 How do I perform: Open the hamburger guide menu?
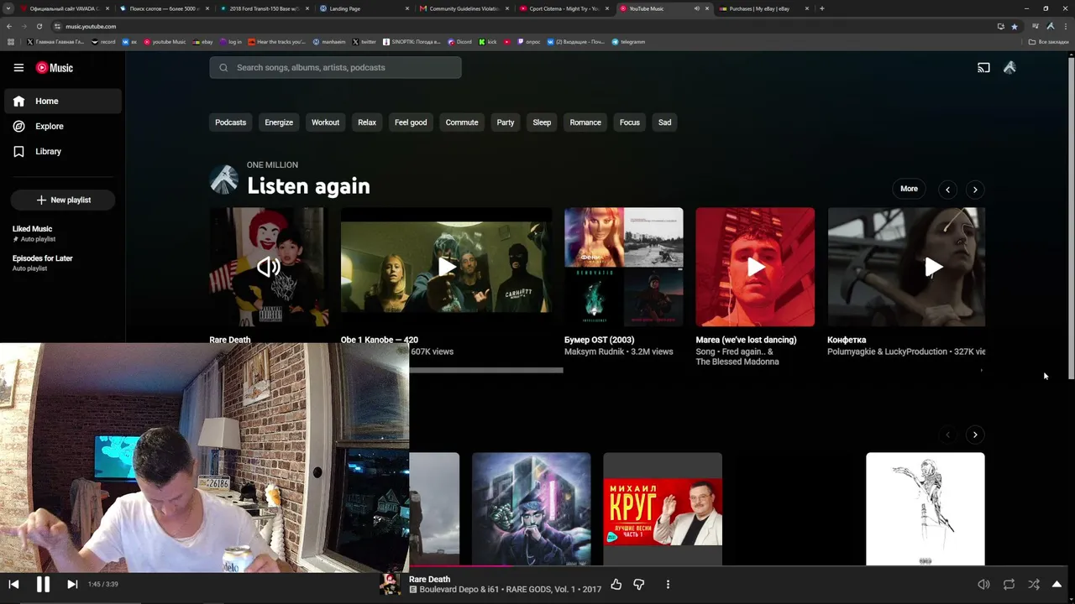click(x=18, y=68)
